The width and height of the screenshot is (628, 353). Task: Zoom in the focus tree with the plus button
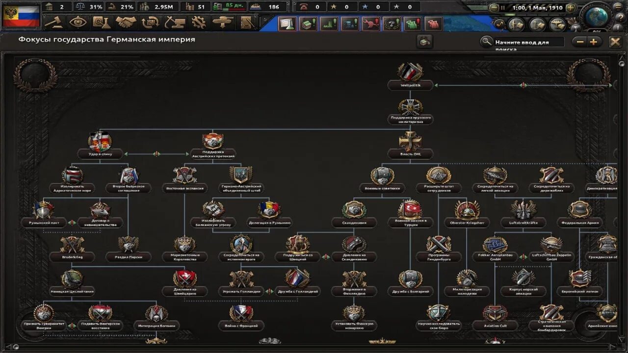[x=593, y=42]
